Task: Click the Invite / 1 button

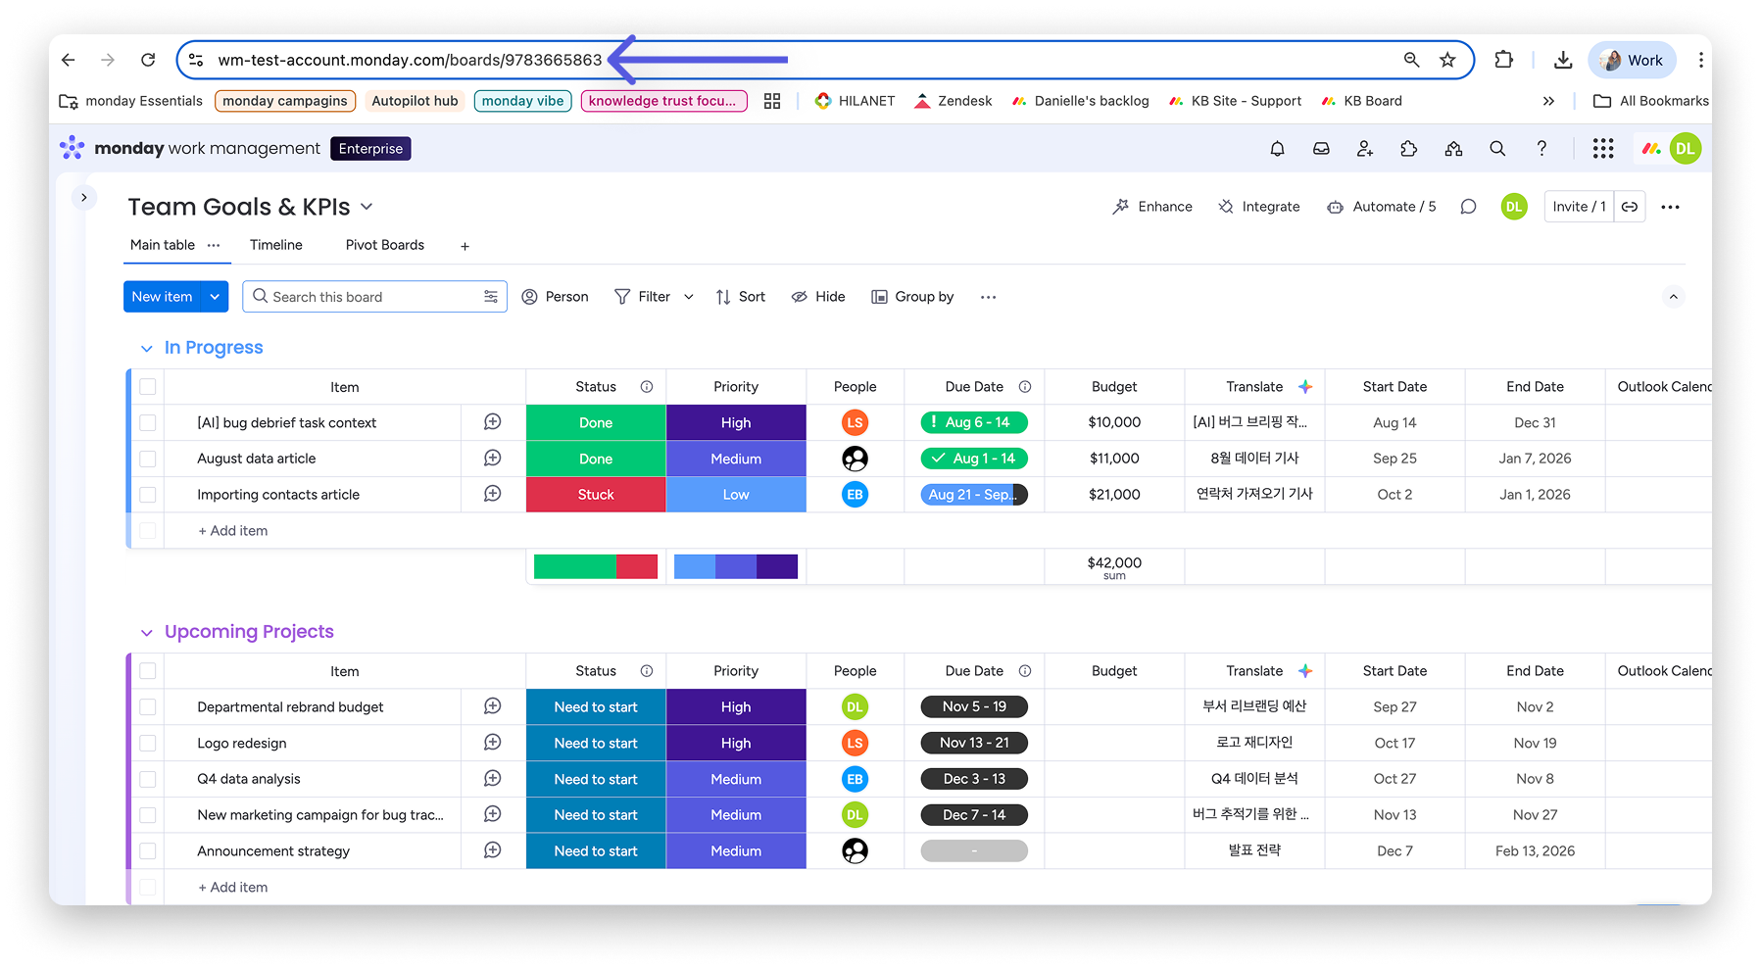Action: click(1579, 207)
